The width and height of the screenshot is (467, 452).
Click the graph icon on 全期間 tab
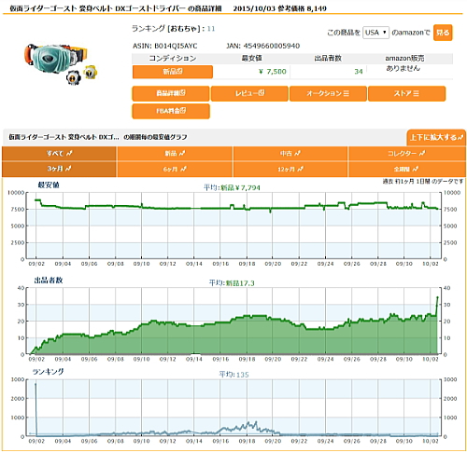[x=416, y=170]
